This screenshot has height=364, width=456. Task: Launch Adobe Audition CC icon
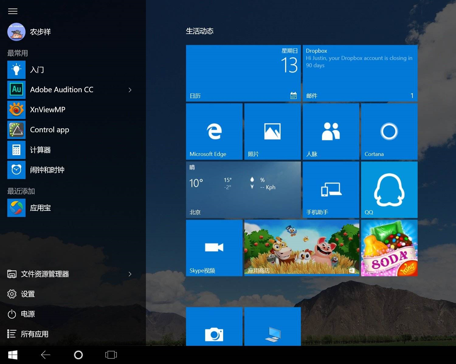[x=16, y=90]
